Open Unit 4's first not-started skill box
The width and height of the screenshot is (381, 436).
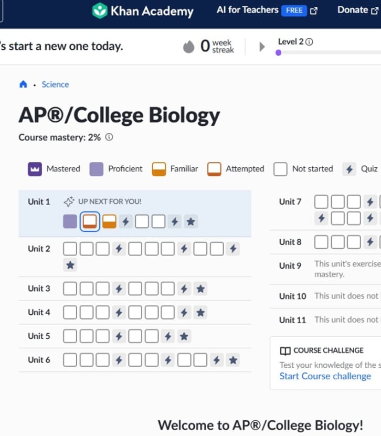point(70,313)
